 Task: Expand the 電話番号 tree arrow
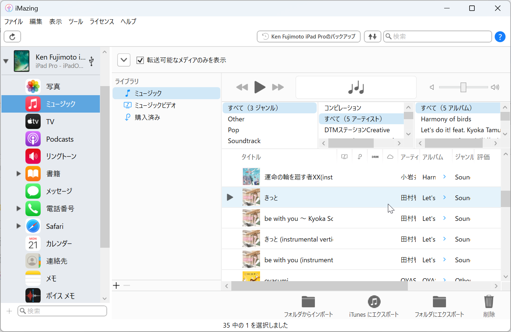click(19, 208)
